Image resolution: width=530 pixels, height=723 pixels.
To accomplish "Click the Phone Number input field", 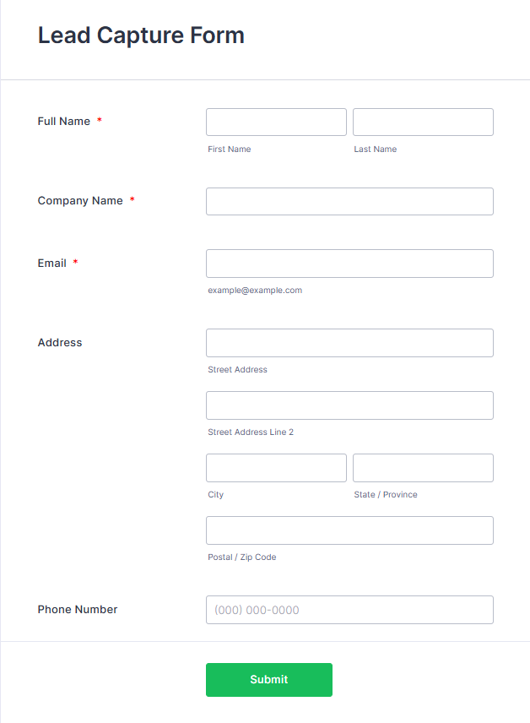I will 349,610.
